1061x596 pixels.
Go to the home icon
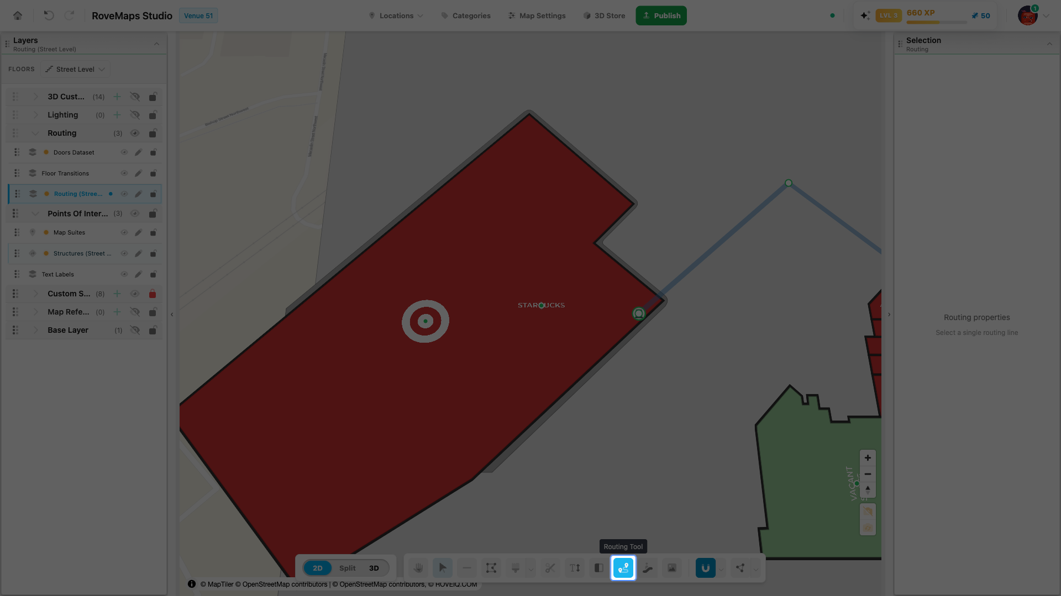[x=18, y=15]
